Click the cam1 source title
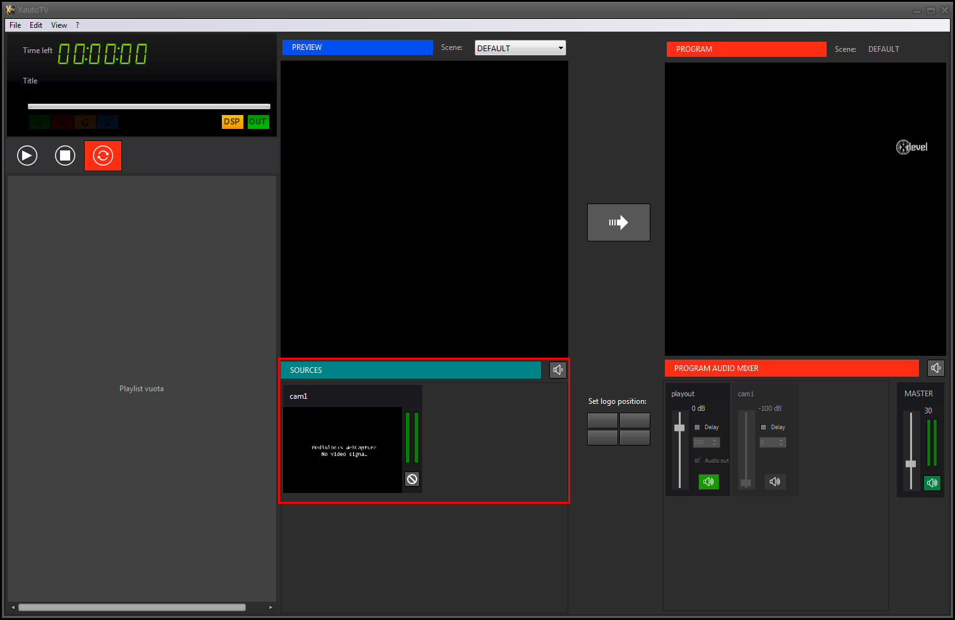Screen dimensions: 955x620 [298, 396]
